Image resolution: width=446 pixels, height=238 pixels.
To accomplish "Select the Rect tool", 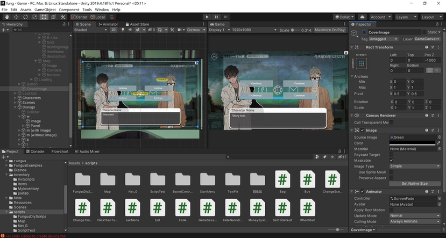I will pyautogui.click(x=44, y=17).
